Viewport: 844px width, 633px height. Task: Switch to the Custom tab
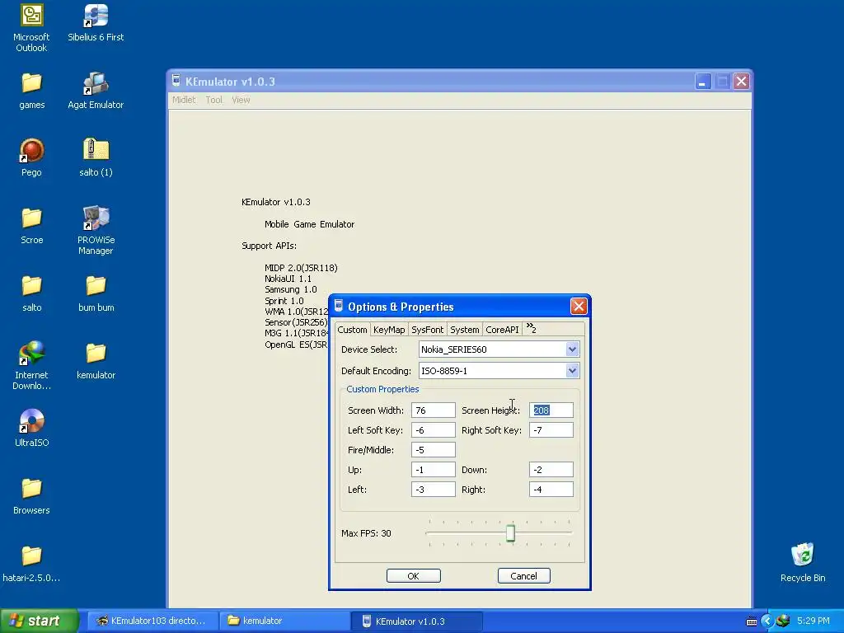coord(353,330)
